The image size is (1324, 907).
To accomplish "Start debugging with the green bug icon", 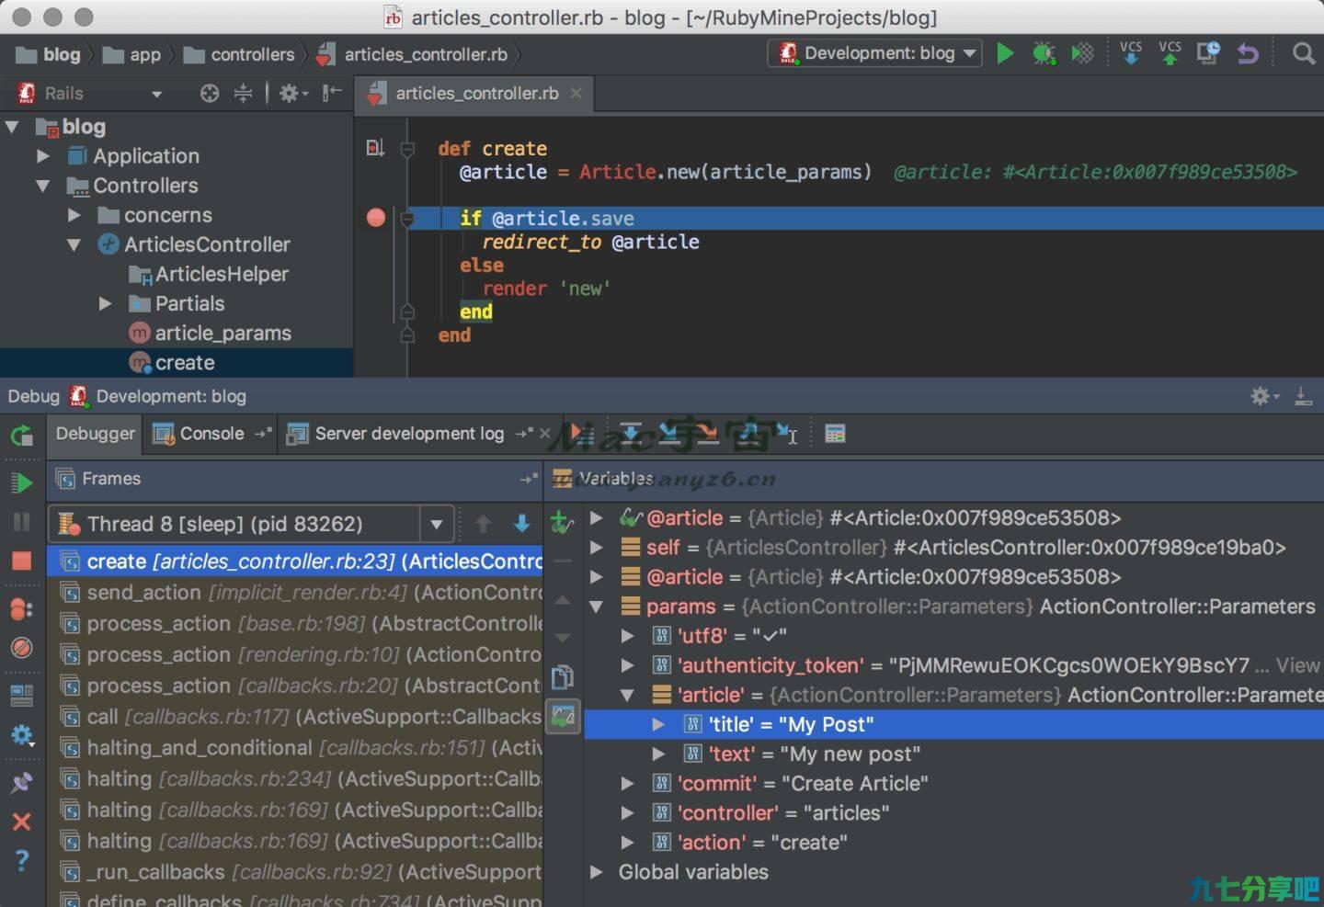I will click(1044, 53).
